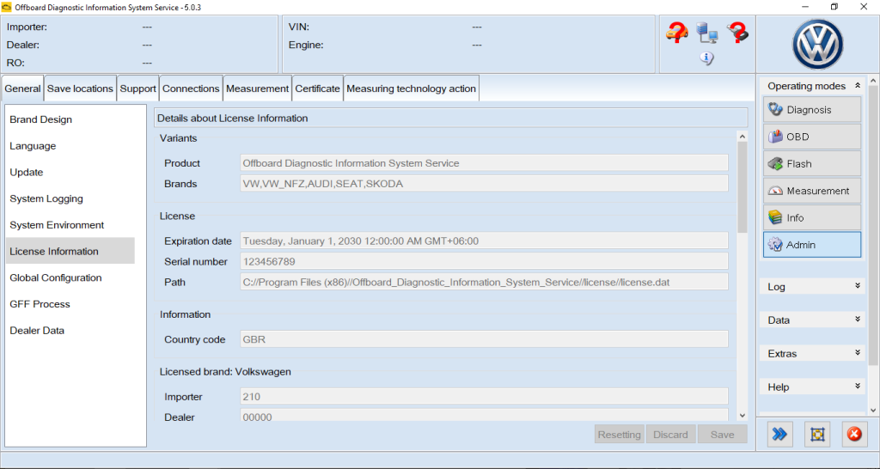The image size is (880, 469).
Task: Click the Expiration date field
Action: pos(485,241)
